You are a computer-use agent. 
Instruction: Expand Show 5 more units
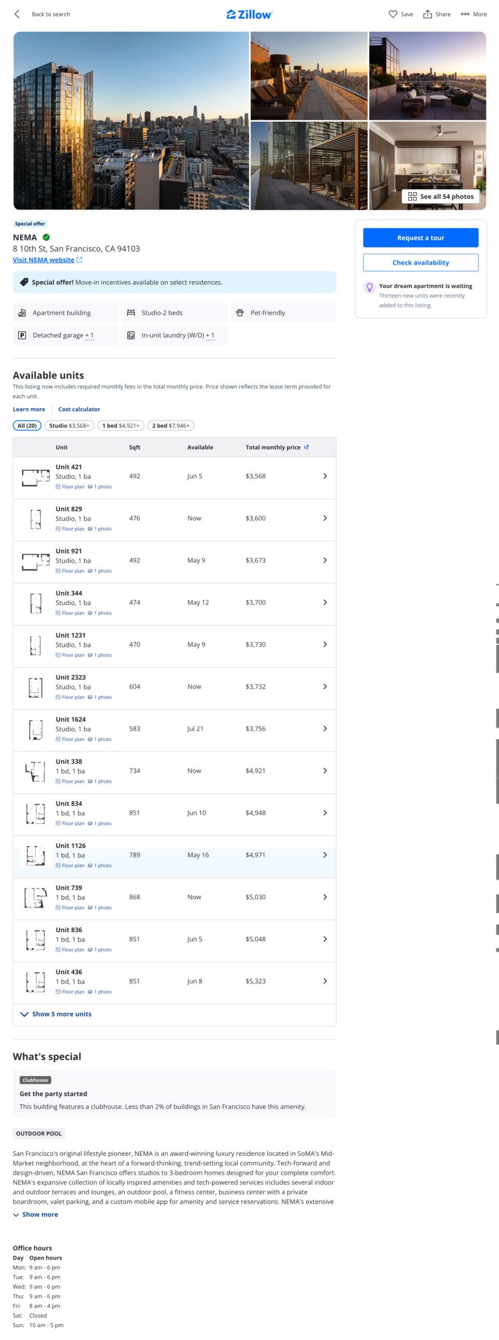click(56, 1014)
